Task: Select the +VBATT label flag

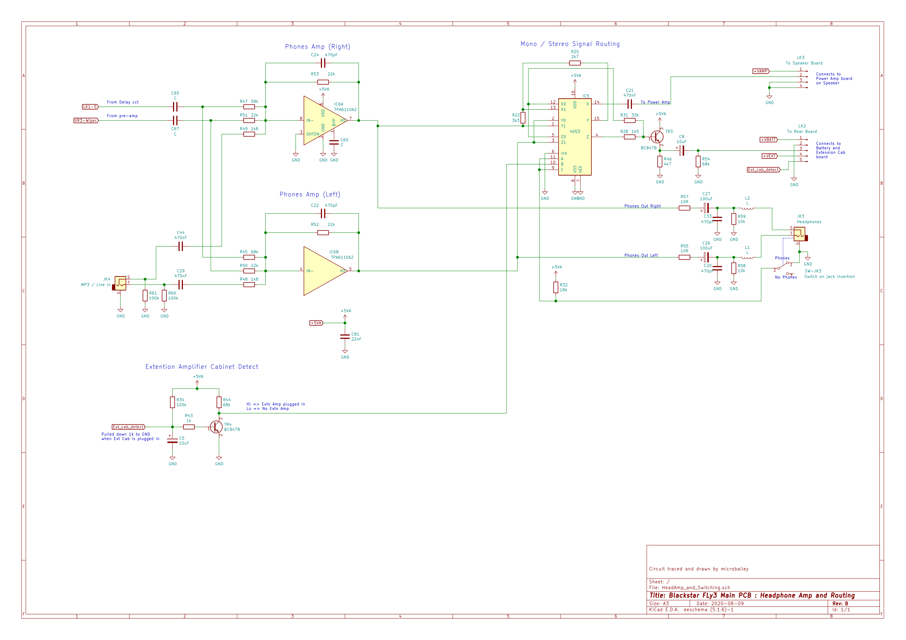Action: [x=769, y=140]
